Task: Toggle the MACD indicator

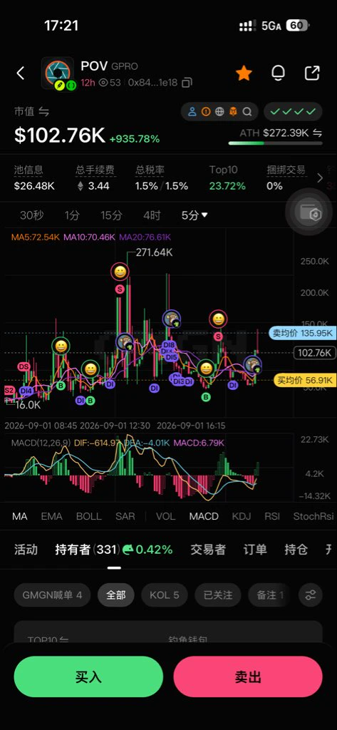Action: pos(204,516)
